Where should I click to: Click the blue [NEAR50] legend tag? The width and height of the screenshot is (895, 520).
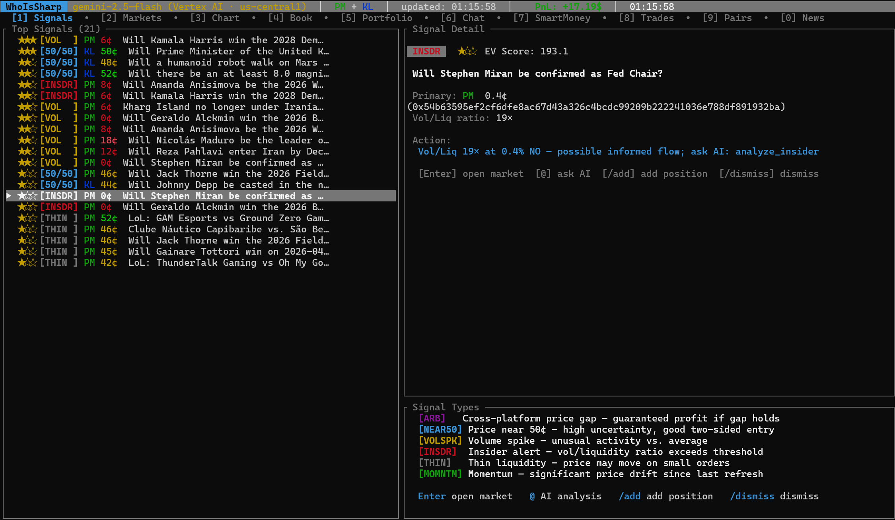440,429
